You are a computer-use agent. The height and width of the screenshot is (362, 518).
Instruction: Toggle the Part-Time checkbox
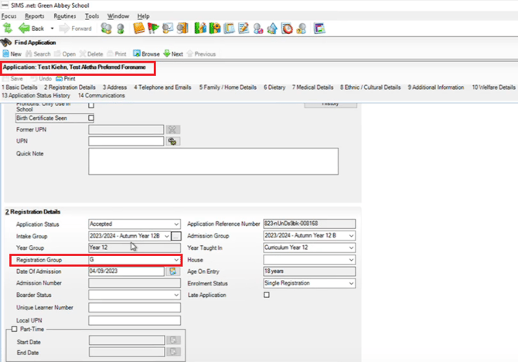point(12,330)
